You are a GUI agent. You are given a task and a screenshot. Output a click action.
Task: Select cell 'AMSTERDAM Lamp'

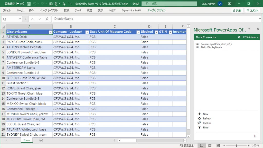click(x=29, y=68)
